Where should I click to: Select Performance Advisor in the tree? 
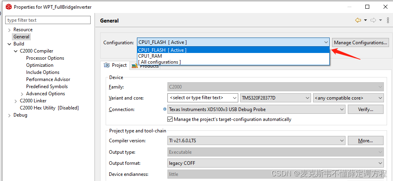pos(48,79)
